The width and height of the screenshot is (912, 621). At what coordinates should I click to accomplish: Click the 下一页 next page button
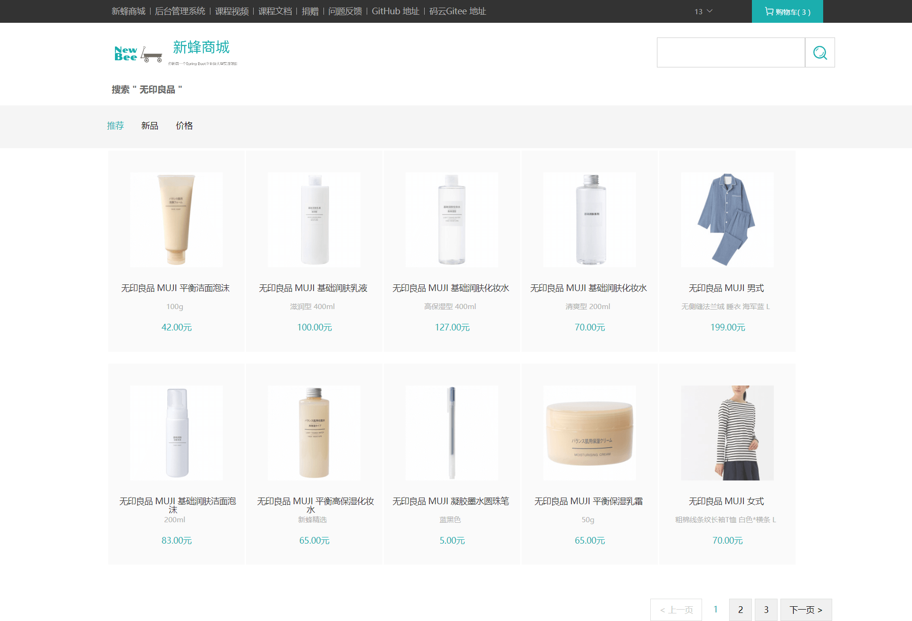point(806,610)
